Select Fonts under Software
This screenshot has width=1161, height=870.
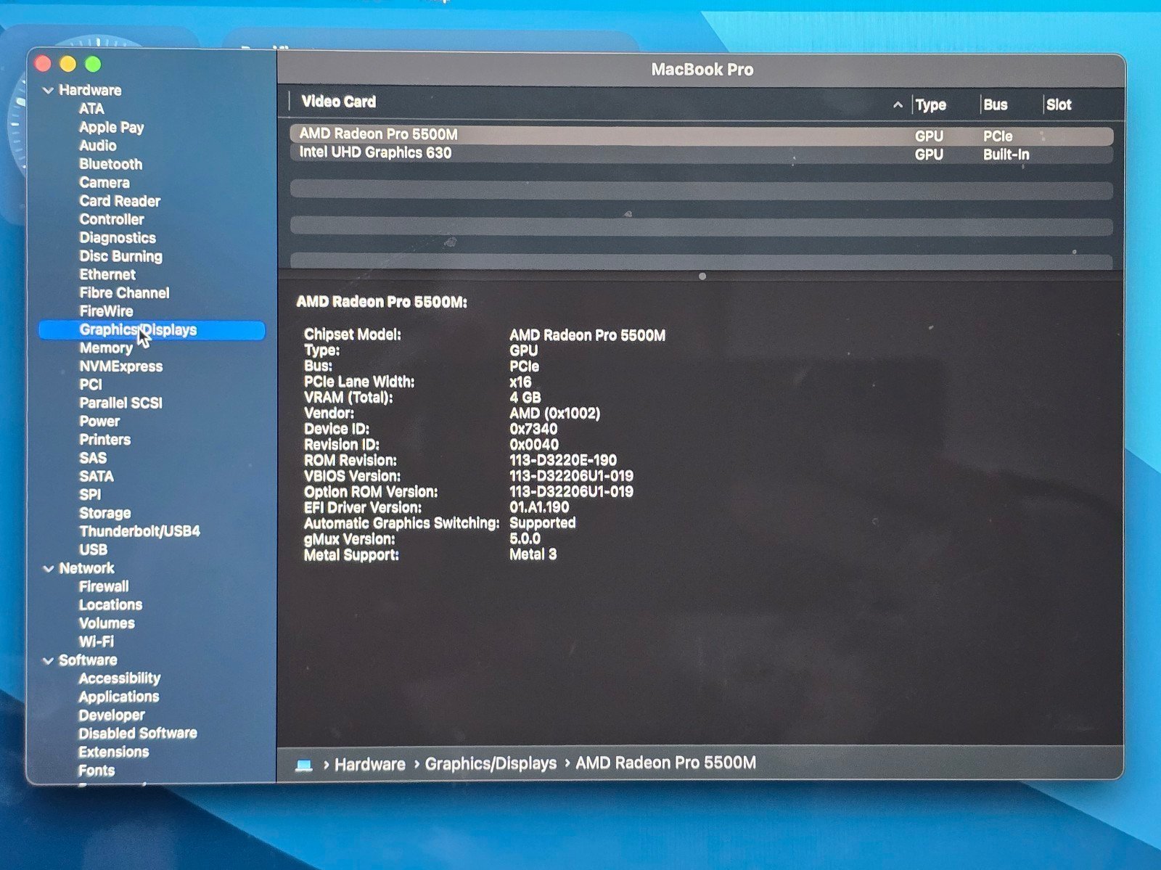point(97,771)
